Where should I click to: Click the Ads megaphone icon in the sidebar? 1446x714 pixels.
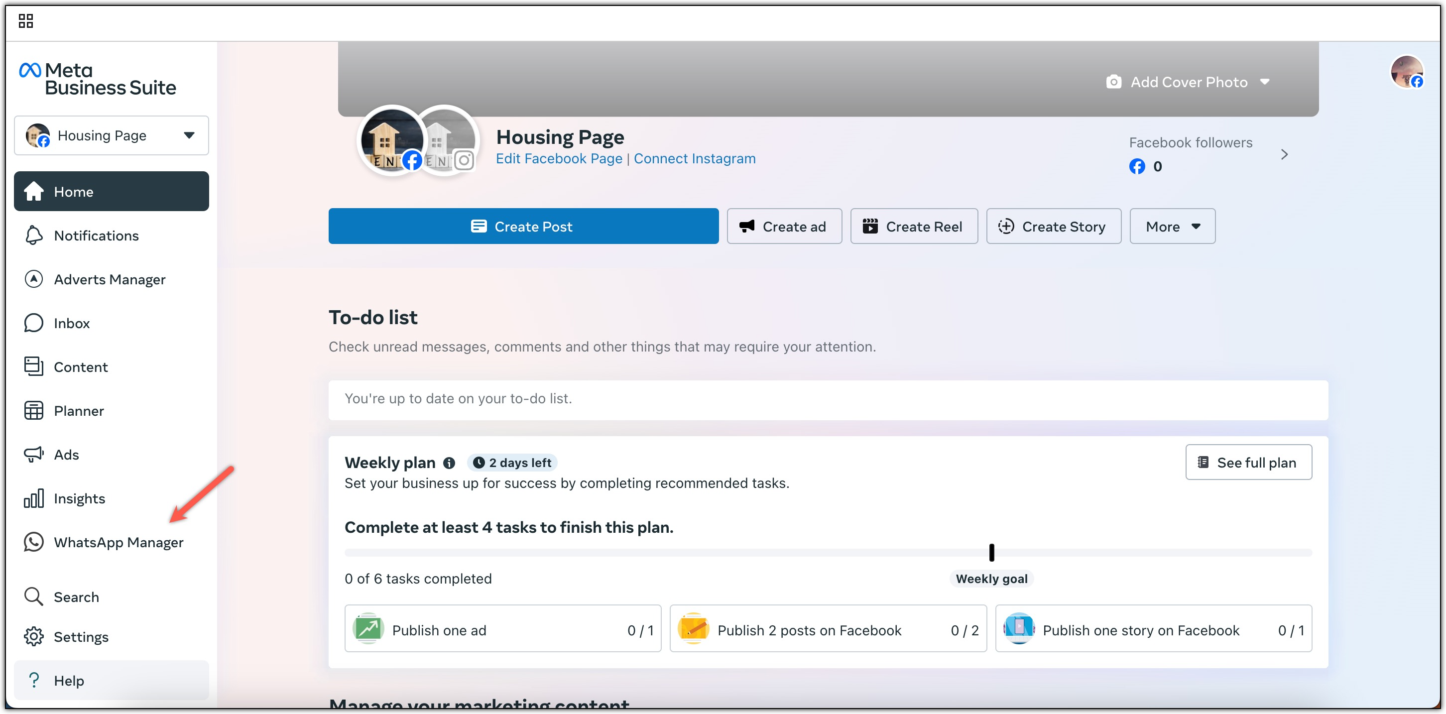tap(34, 454)
